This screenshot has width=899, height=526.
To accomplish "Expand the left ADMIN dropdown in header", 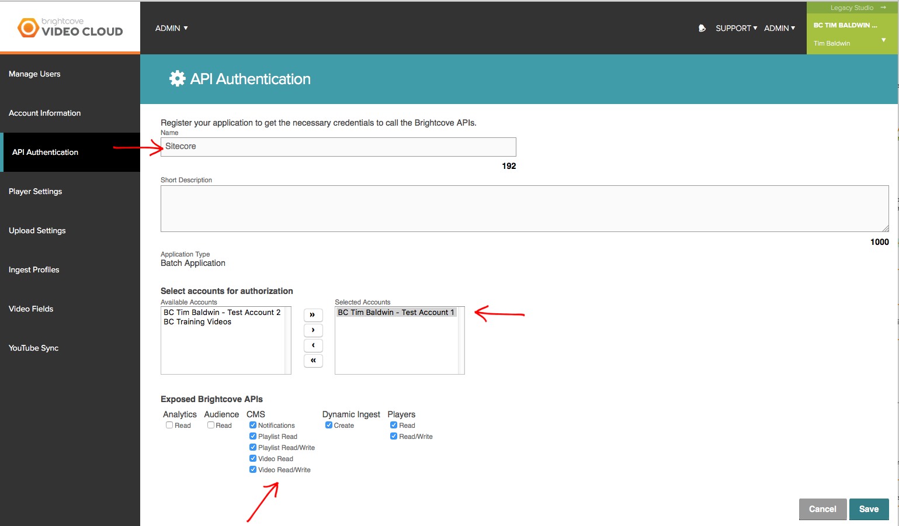I will tap(172, 28).
